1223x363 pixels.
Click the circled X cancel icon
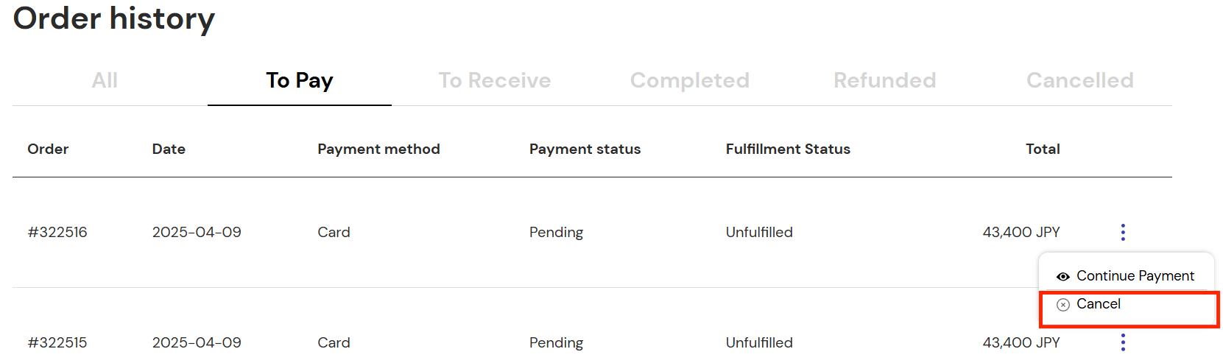[1062, 305]
